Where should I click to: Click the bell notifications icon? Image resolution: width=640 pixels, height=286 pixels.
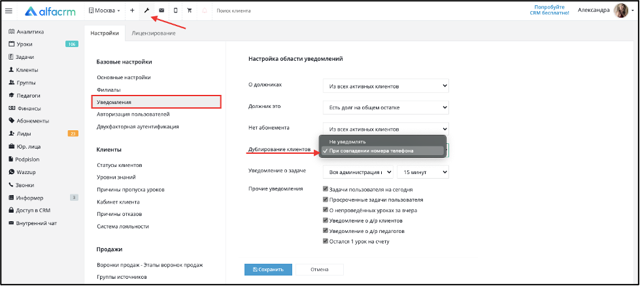point(204,10)
